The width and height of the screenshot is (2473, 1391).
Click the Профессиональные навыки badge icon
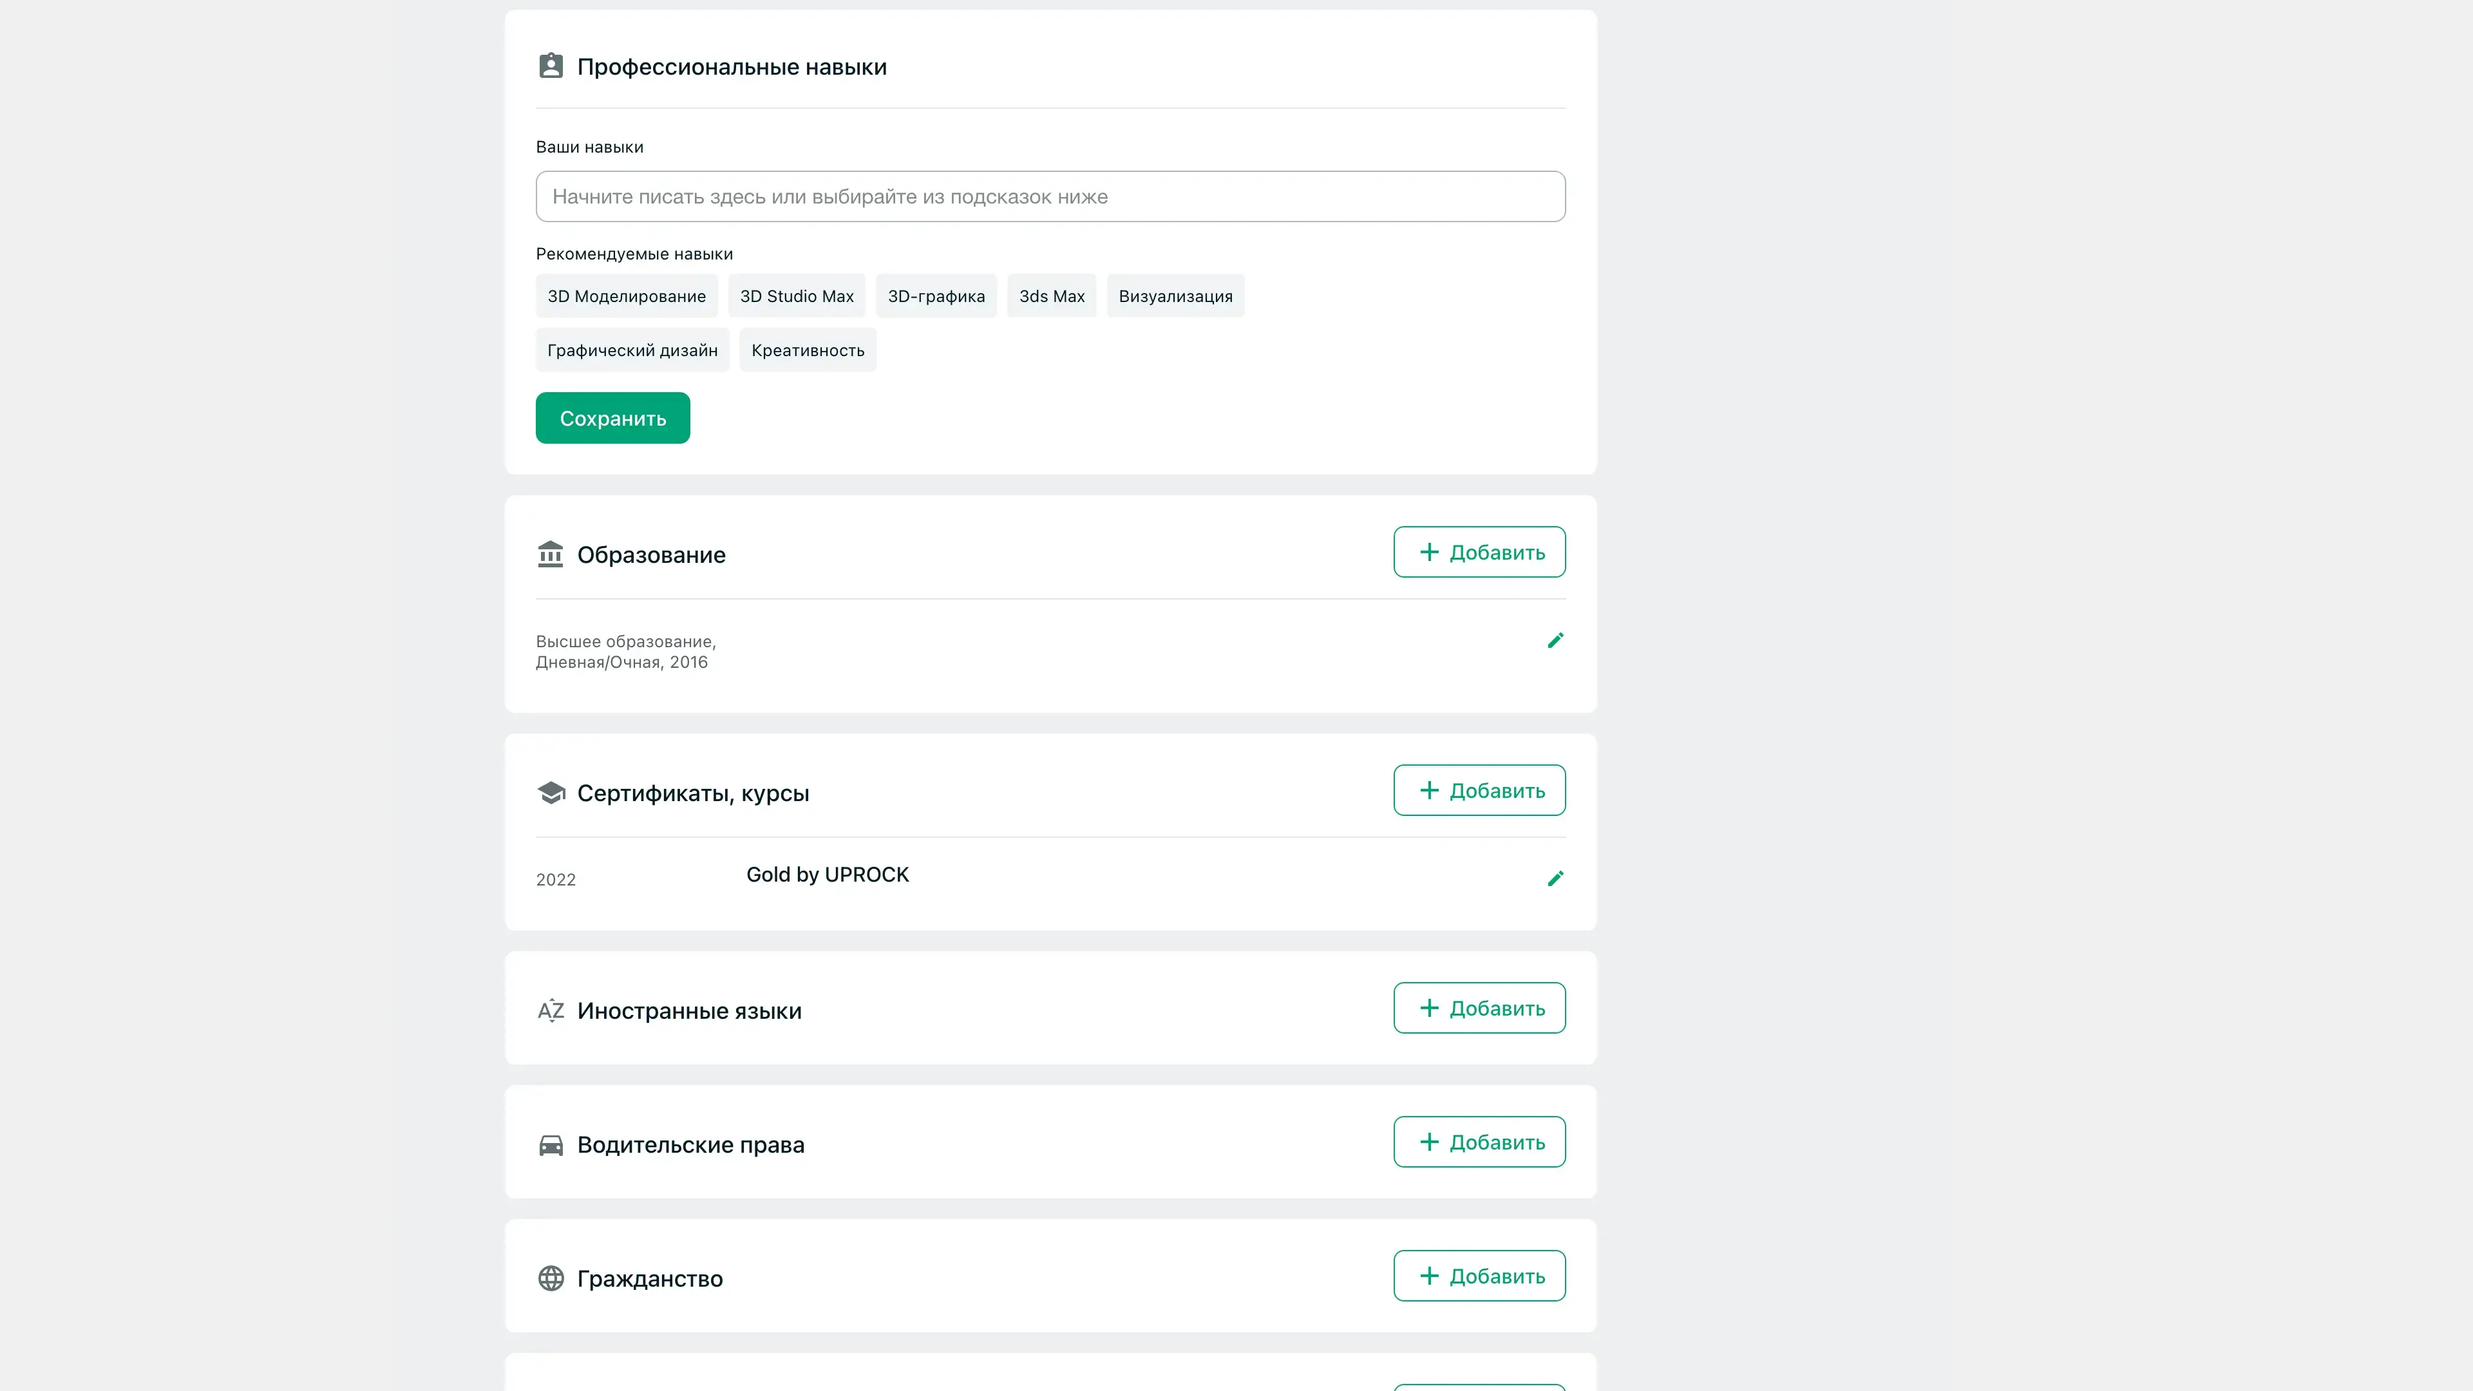tap(551, 66)
